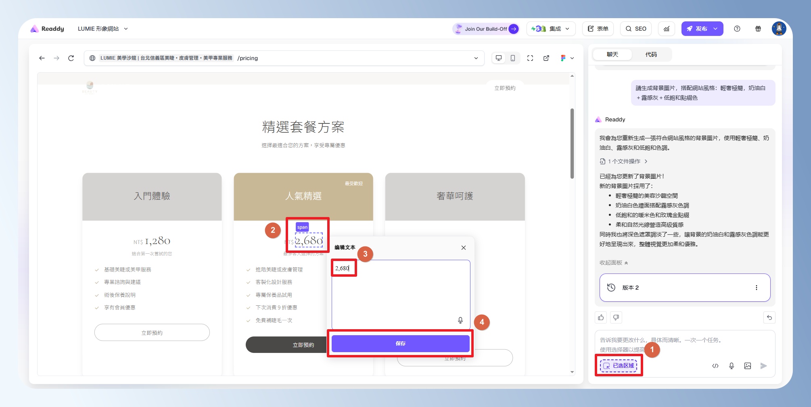The width and height of the screenshot is (811, 407).
Task: Toggle the 已选区域 selector
Action: (619, 366)
